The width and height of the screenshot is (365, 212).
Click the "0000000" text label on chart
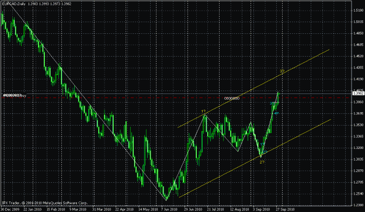(232, 99)
